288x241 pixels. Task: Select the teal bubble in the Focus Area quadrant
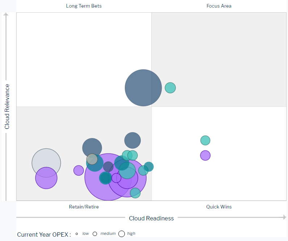[x=170, y=88]
